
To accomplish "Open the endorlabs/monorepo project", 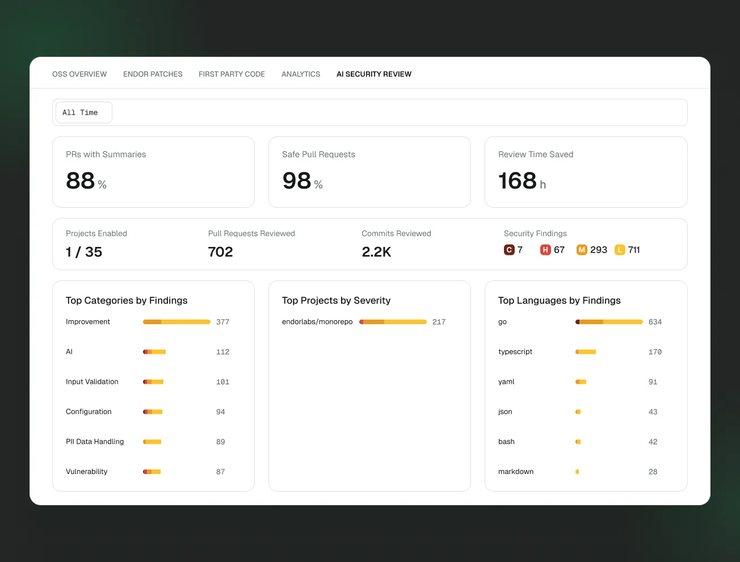I will [x=317, y=322].
